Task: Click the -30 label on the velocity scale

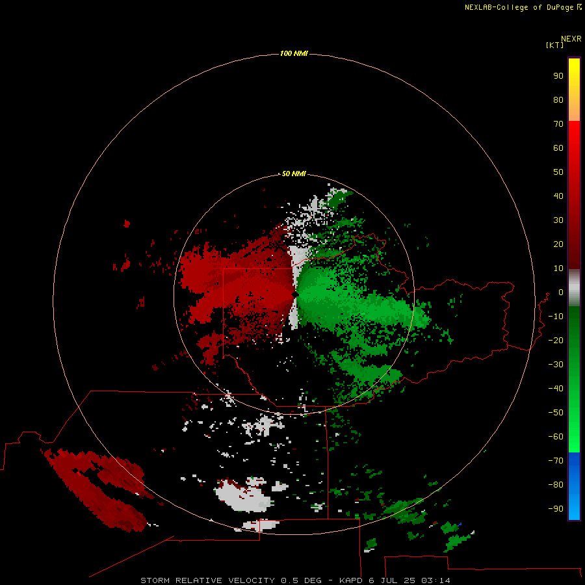Action: click(x=556, y=365)
